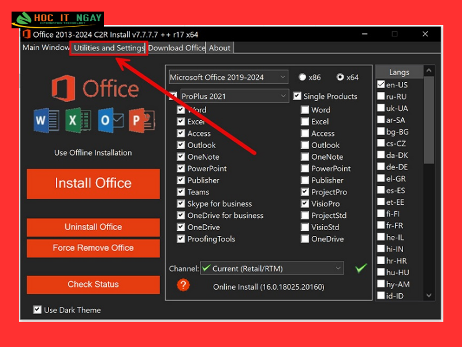Uncheck Publisher in the ProPlus list
The width and height of the screenshot is (462, 347).
pos(181,180)
